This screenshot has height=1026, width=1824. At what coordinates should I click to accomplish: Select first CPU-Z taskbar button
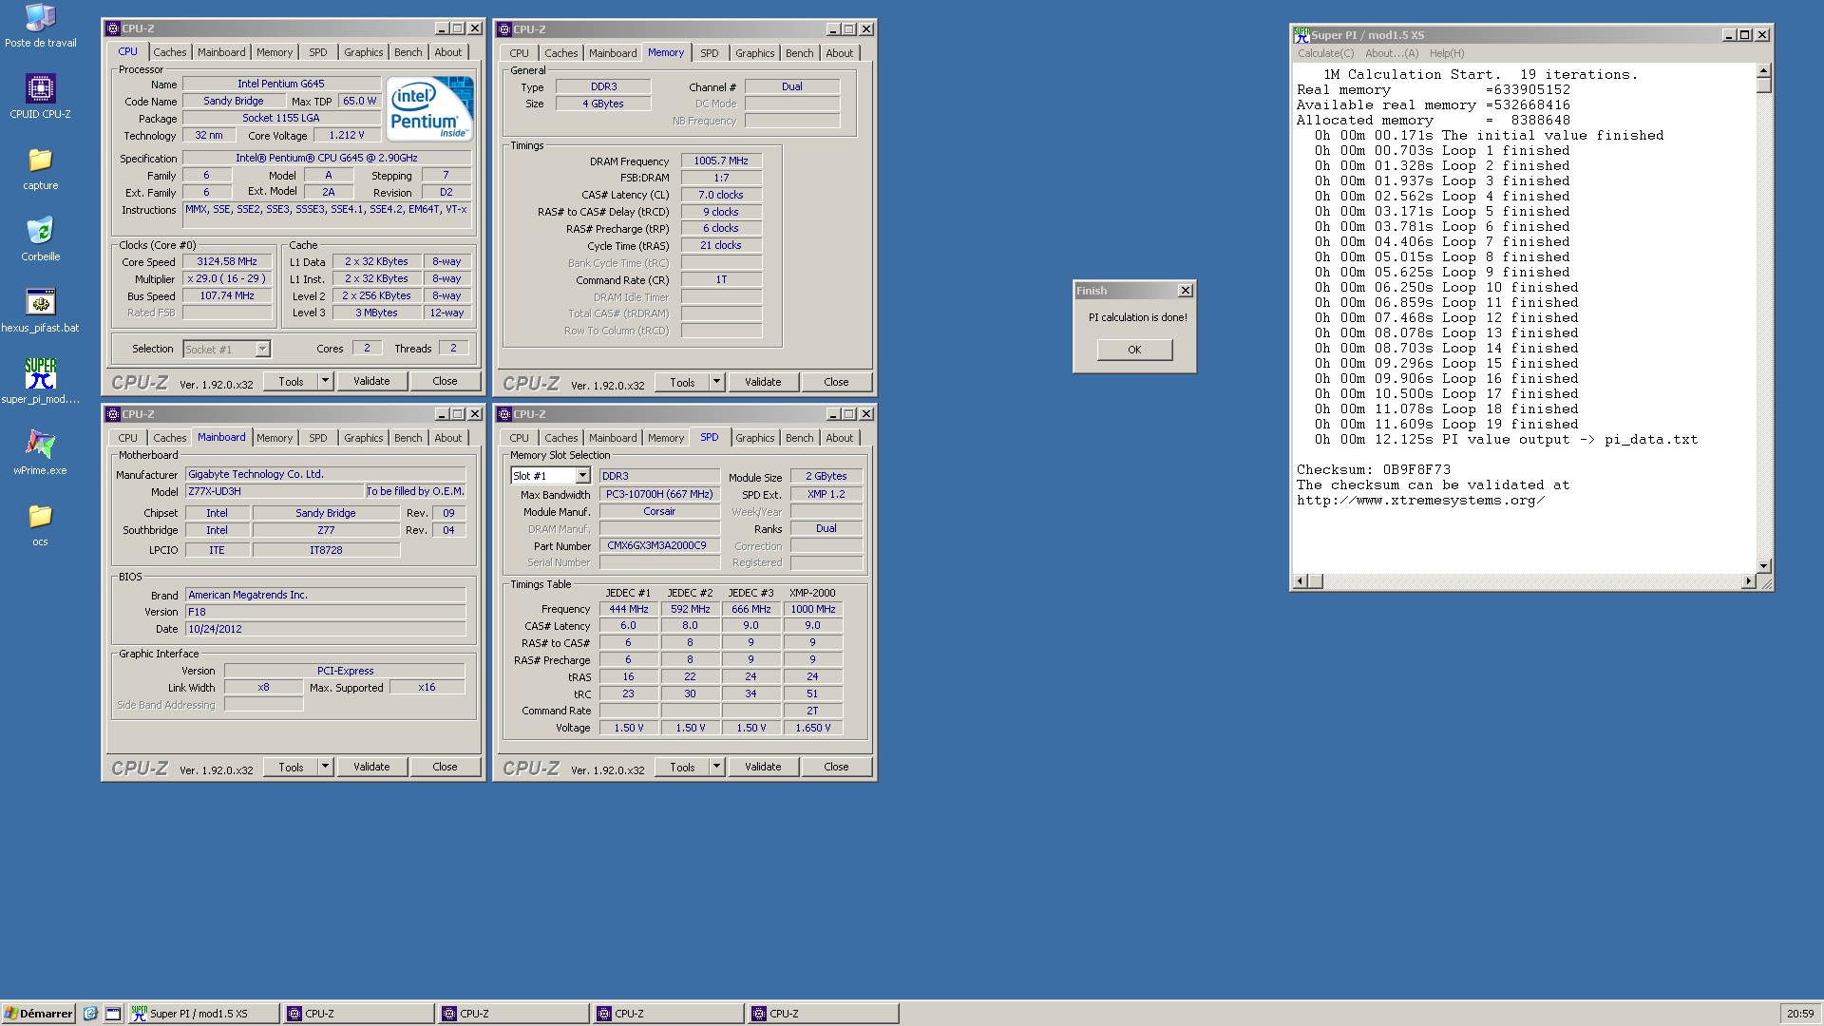[x=358, y=1014]
